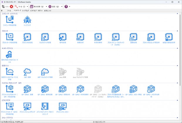Collapse the プロセッサ section
The width and height of the screenshot is (182, 123).
click(177, 31)
